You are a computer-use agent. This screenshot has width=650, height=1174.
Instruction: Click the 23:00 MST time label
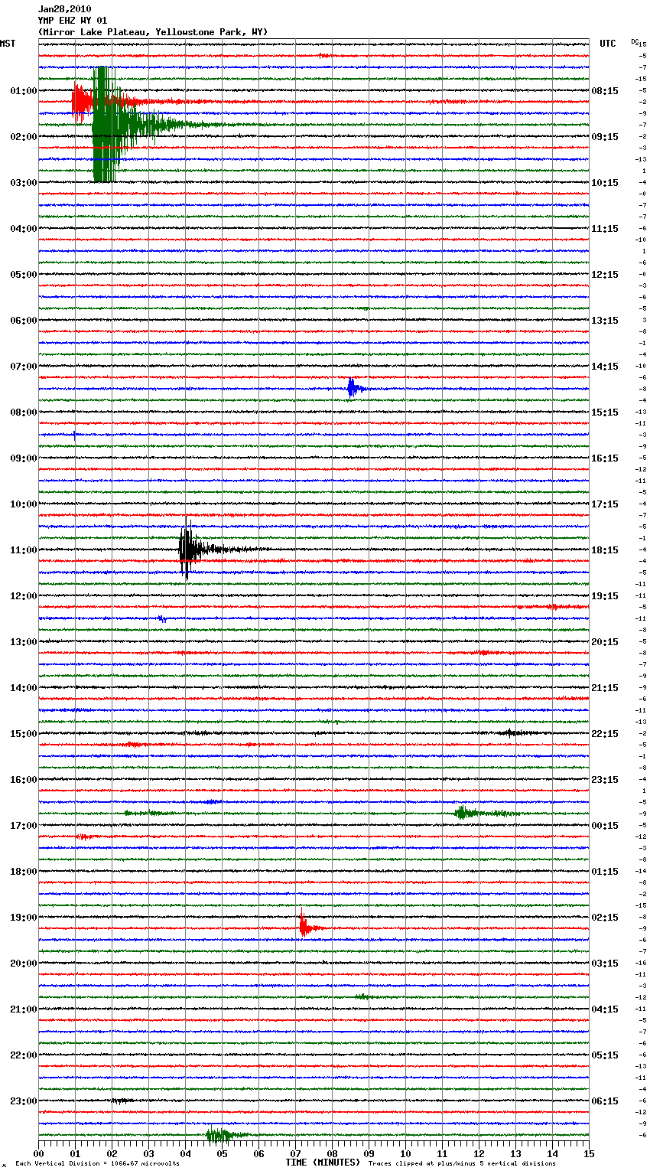24,1101
